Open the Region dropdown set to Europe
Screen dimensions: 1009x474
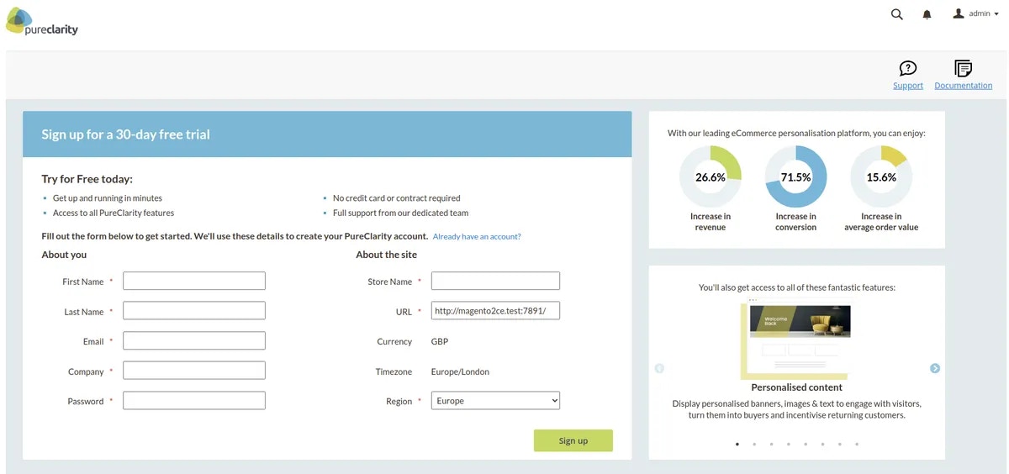495,401
